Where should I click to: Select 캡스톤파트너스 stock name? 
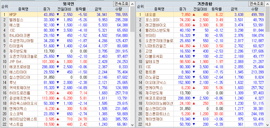[158, 114]
